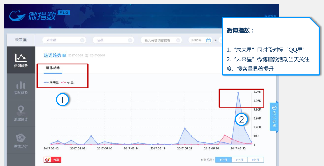
Task: Toggle the qq星 legend series
Action: point(67,83)
